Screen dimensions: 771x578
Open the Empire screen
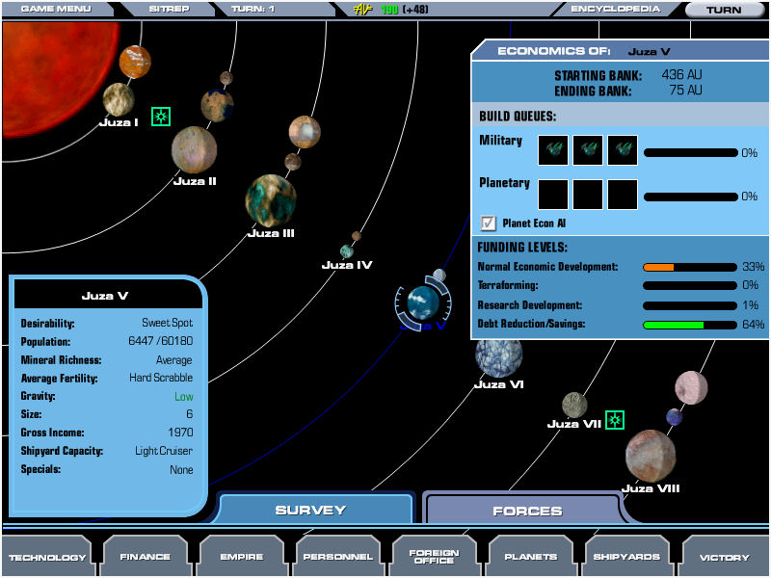(x=242, y=557)
